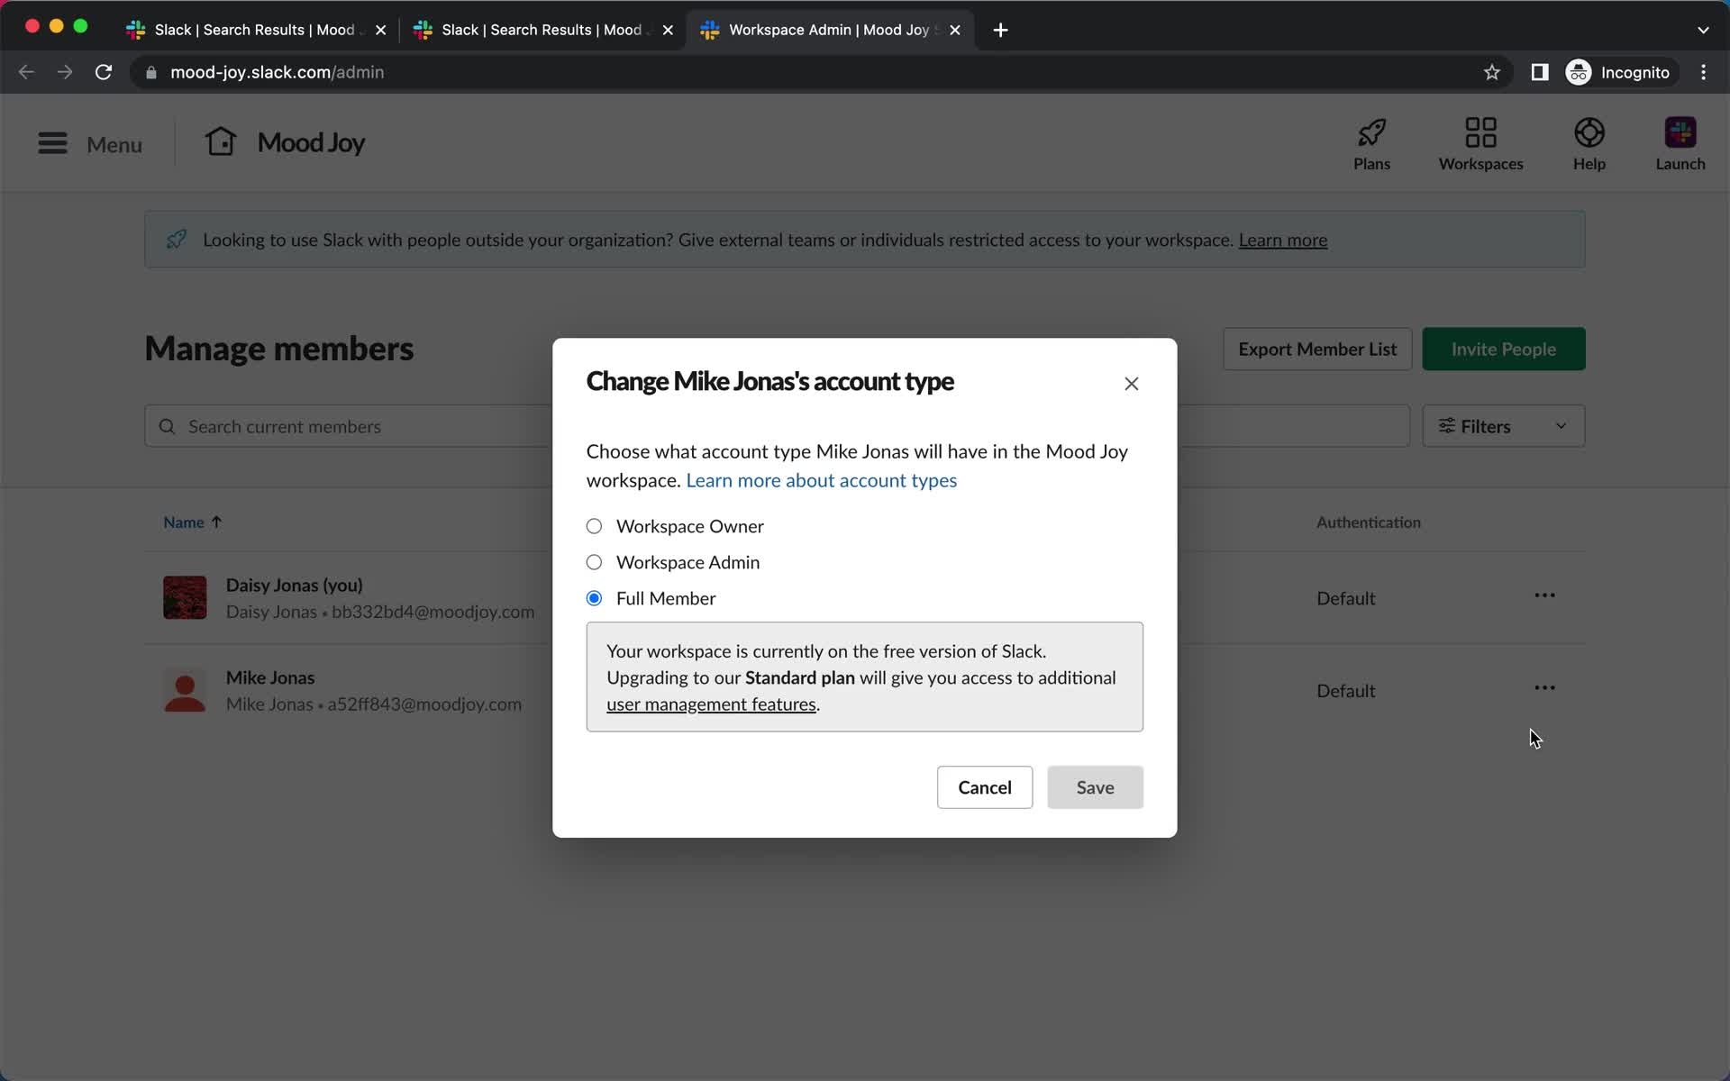
Task: Click Incognito profile icon in browser
Action: [x=1578, y=71]
